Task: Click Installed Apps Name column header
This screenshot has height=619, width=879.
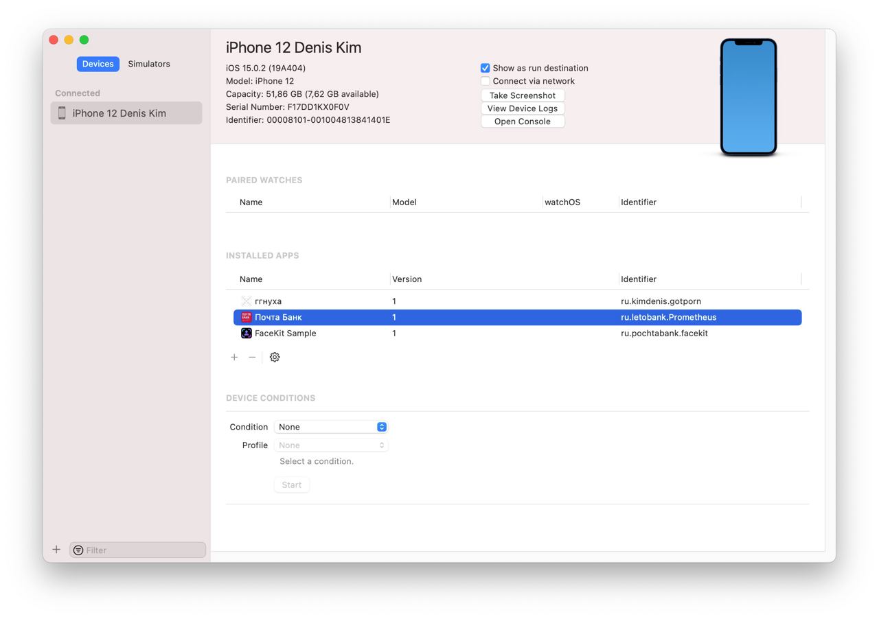Action: [x=251, y=279]
